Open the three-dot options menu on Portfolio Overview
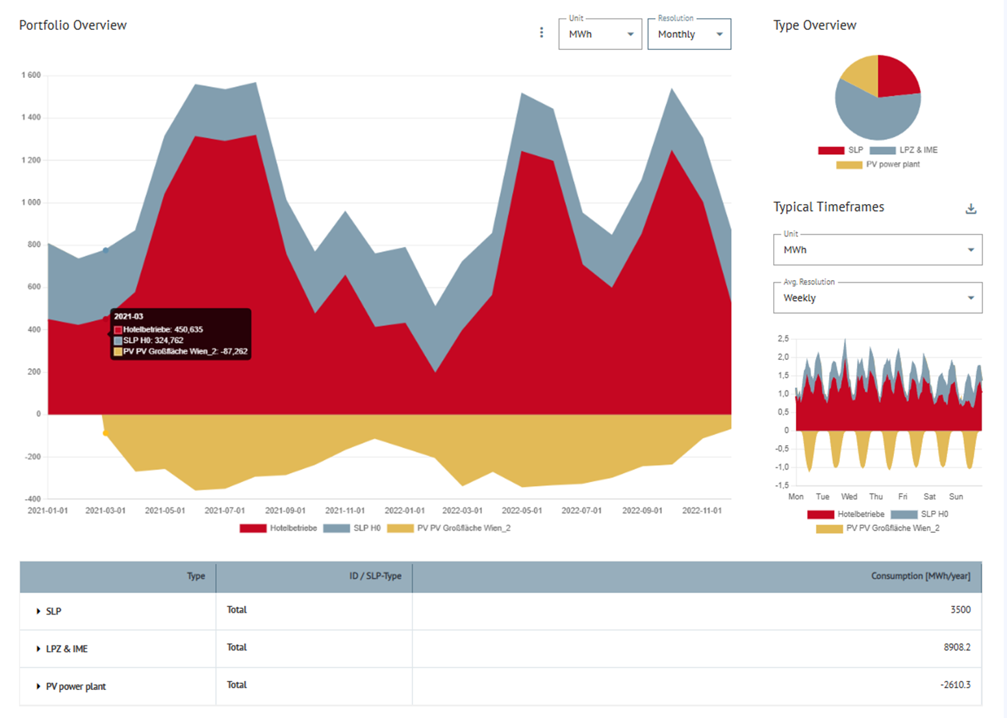Image resolution: width=1007 pixels, height=718 pixels. click(541, 32)
